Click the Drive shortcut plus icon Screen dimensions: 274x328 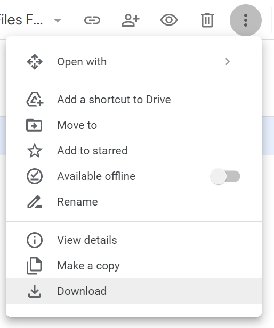point(35,100)
